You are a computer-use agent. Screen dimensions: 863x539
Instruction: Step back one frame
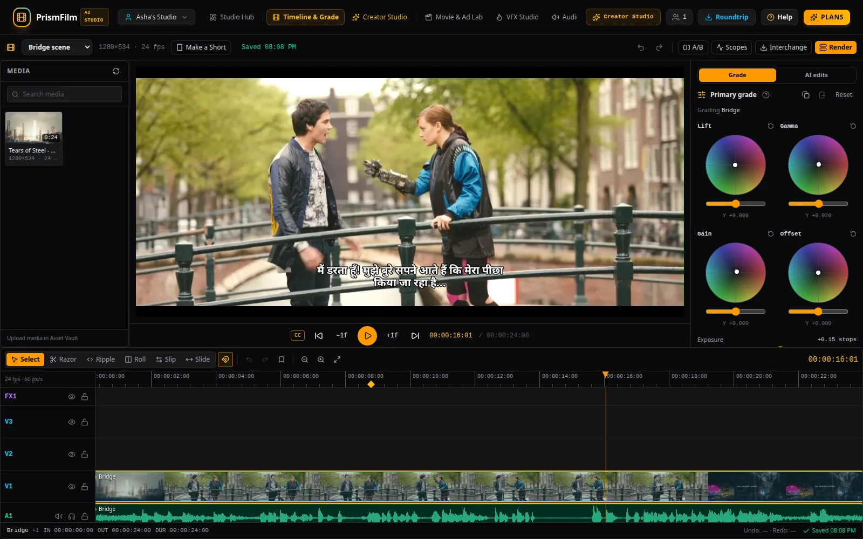[342, 335]
